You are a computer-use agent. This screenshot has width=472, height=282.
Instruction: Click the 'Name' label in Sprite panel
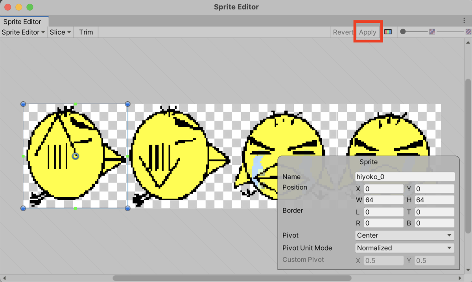tap(291, 177)
